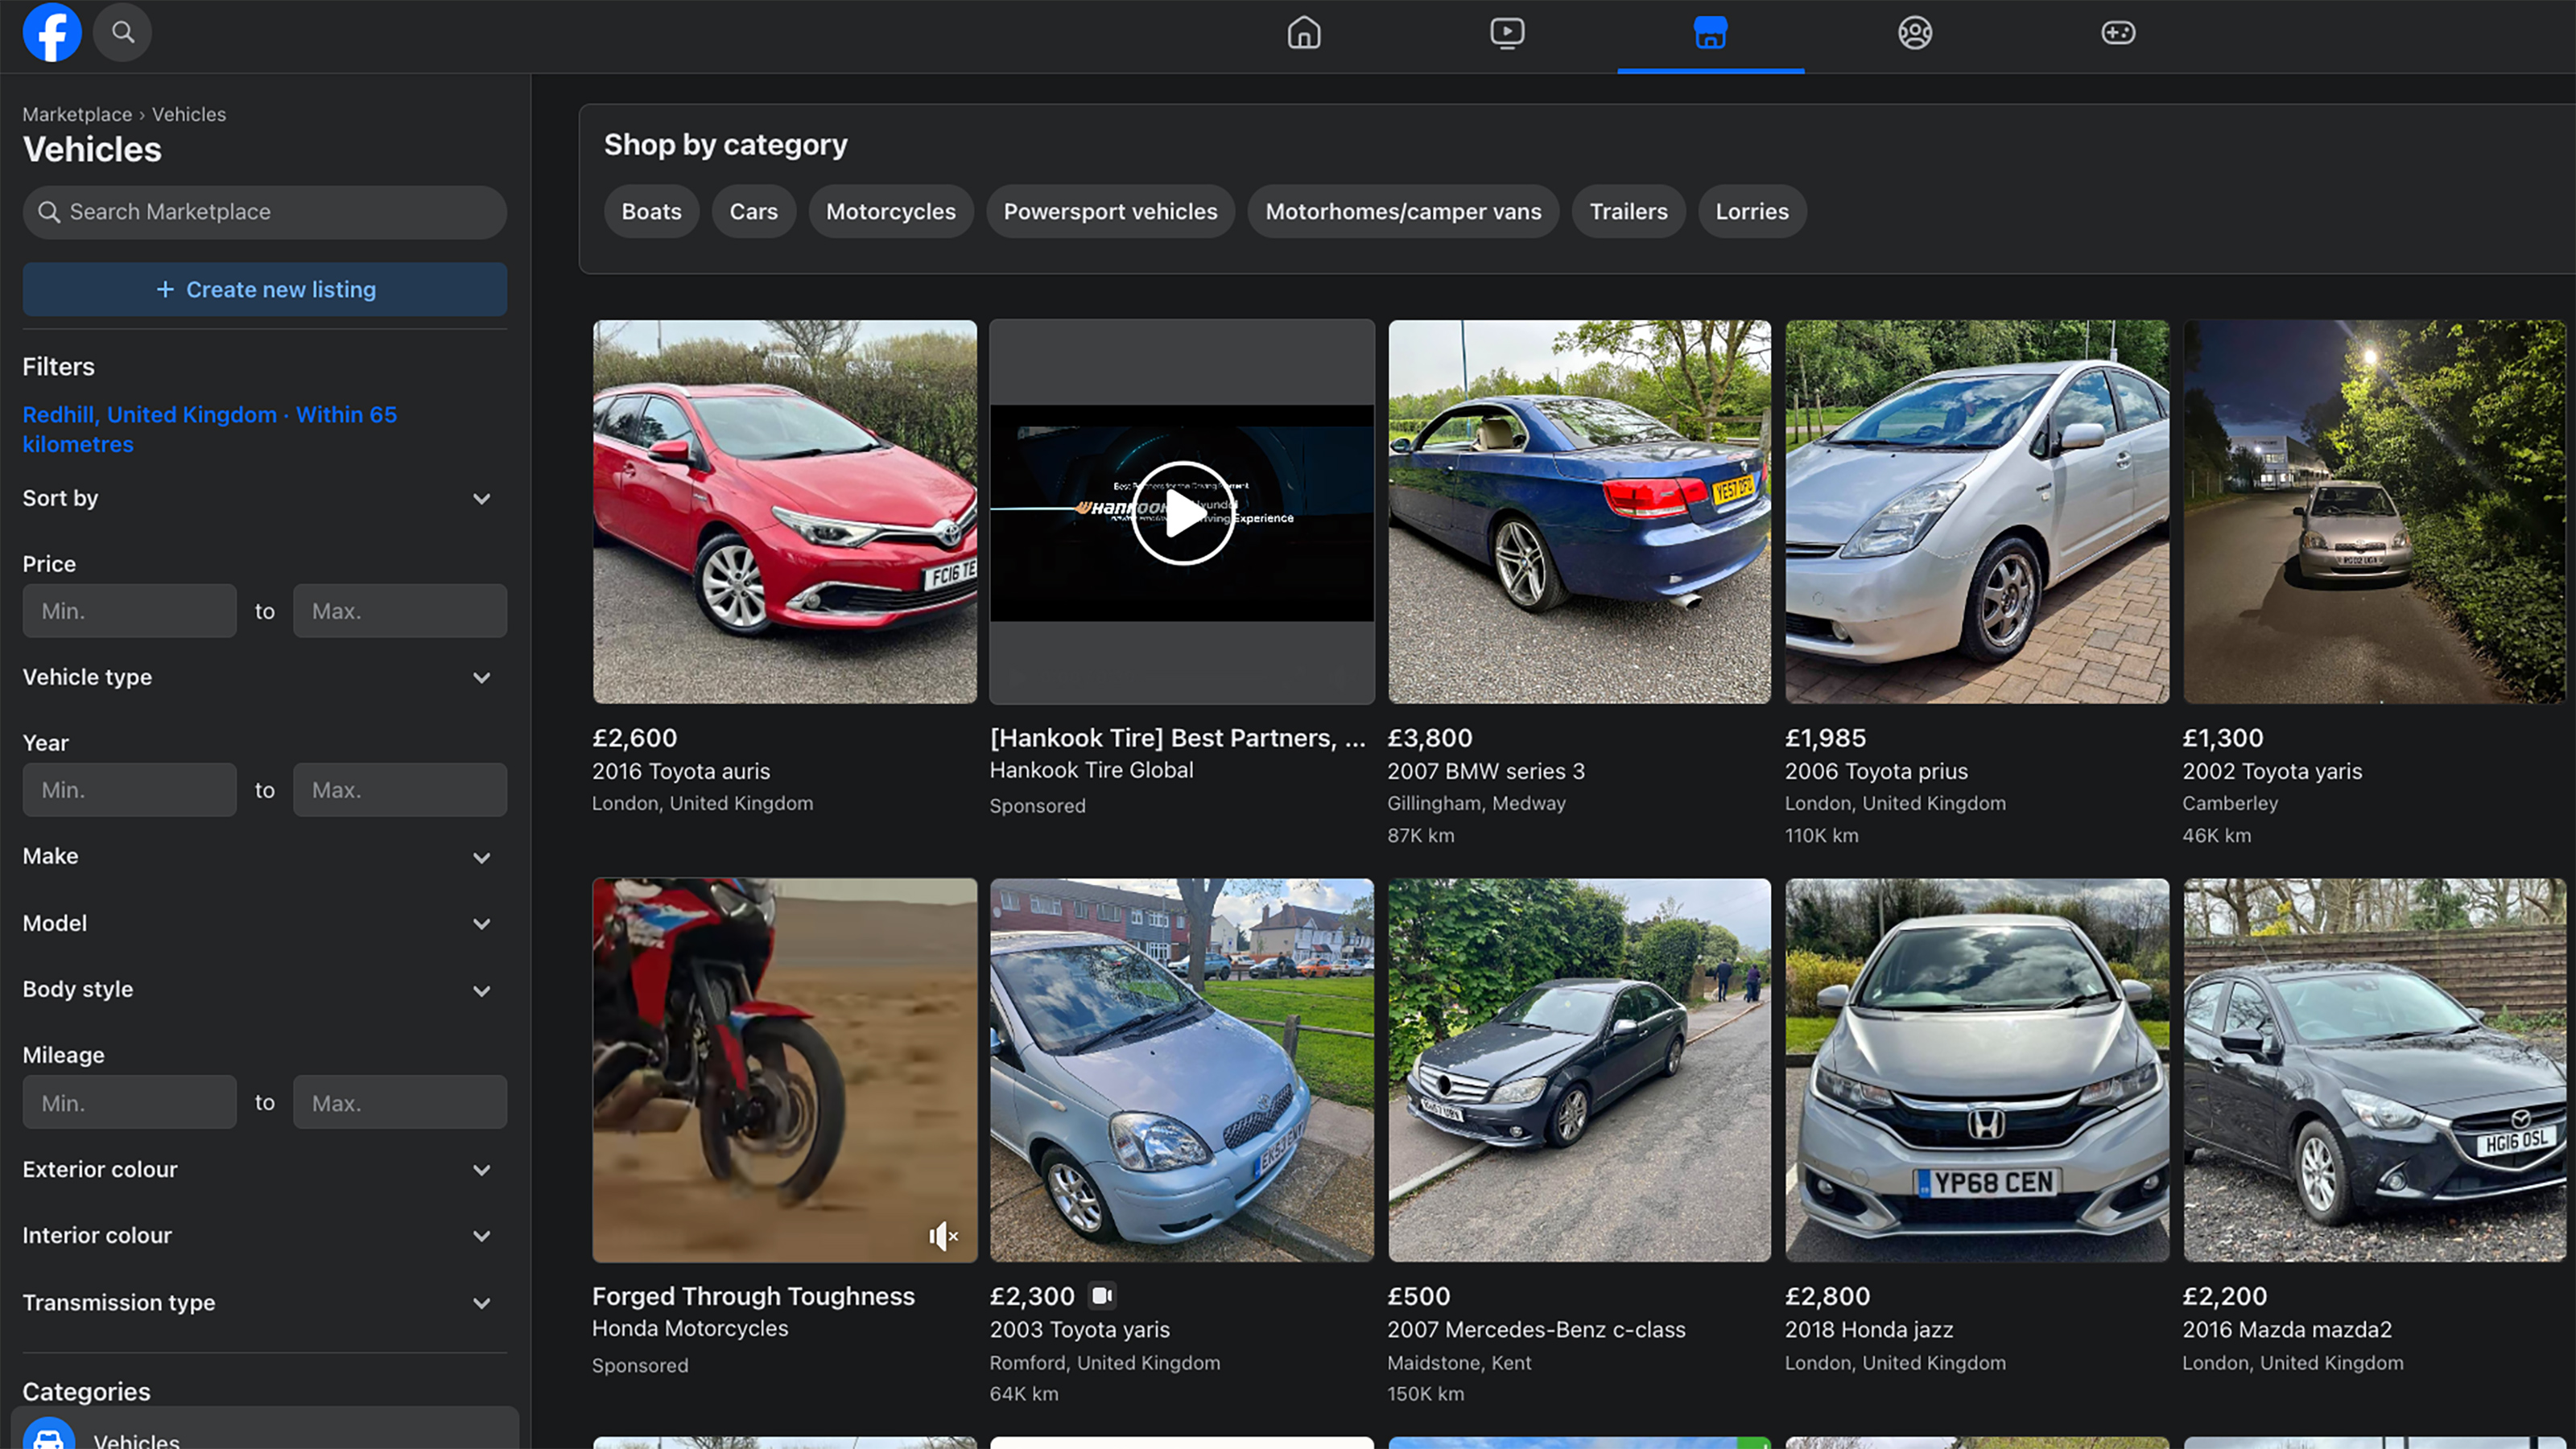
Task: Select the Powersport vehicles chip
Action: [x=1110, y=212]
